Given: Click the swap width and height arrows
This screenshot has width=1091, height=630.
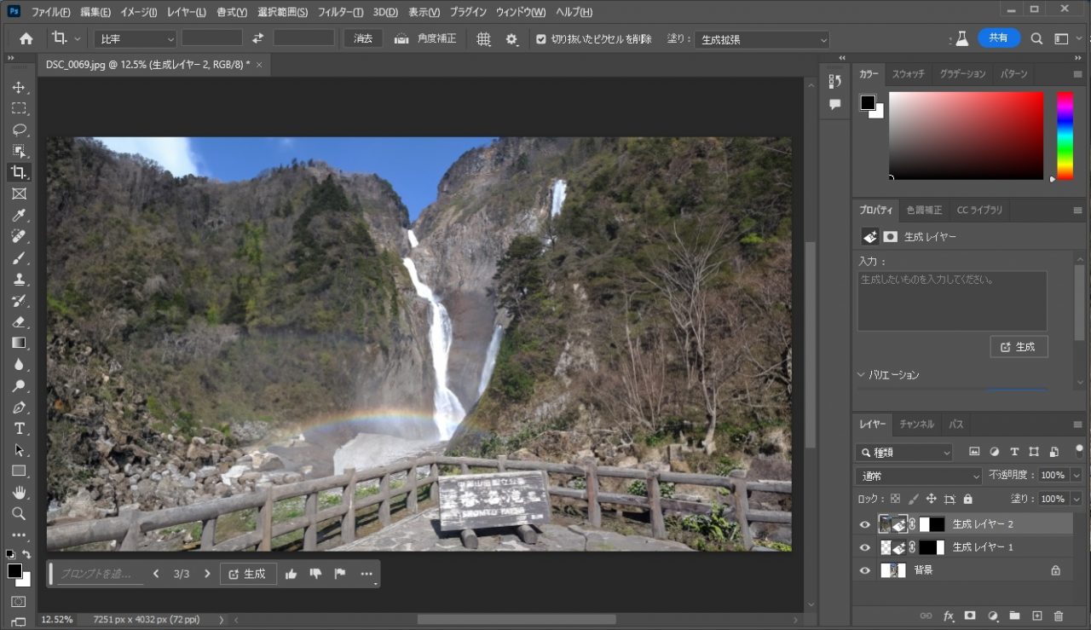Looking at the screenshot, I should coord(258,38).
